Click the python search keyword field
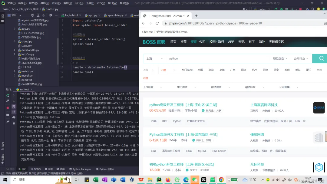The image size is (327, 184). 218,58
